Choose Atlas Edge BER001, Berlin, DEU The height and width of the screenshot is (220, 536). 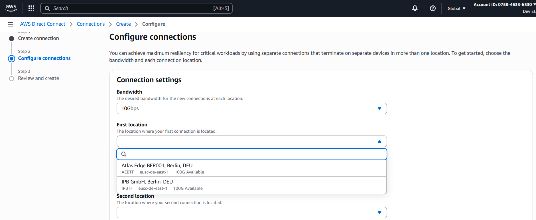[252, 168]
